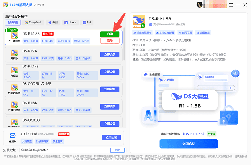Click the DS-OCR:3B whale icon

[14, 122]
